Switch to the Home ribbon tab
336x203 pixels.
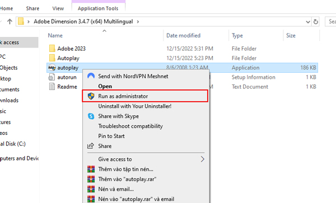coord(6,8)
